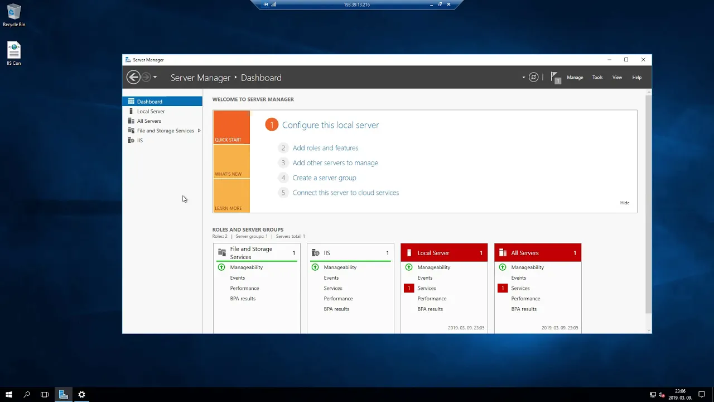The height and width of the screenshot is (402, 714).
Task: Open the Manage menu
Action: (575, 78)
